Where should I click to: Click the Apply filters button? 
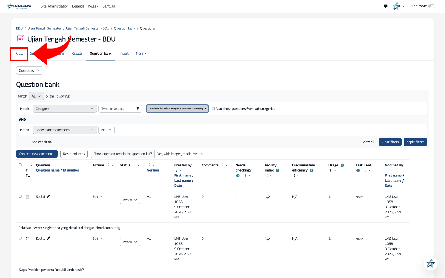click(x=415, y=142)
